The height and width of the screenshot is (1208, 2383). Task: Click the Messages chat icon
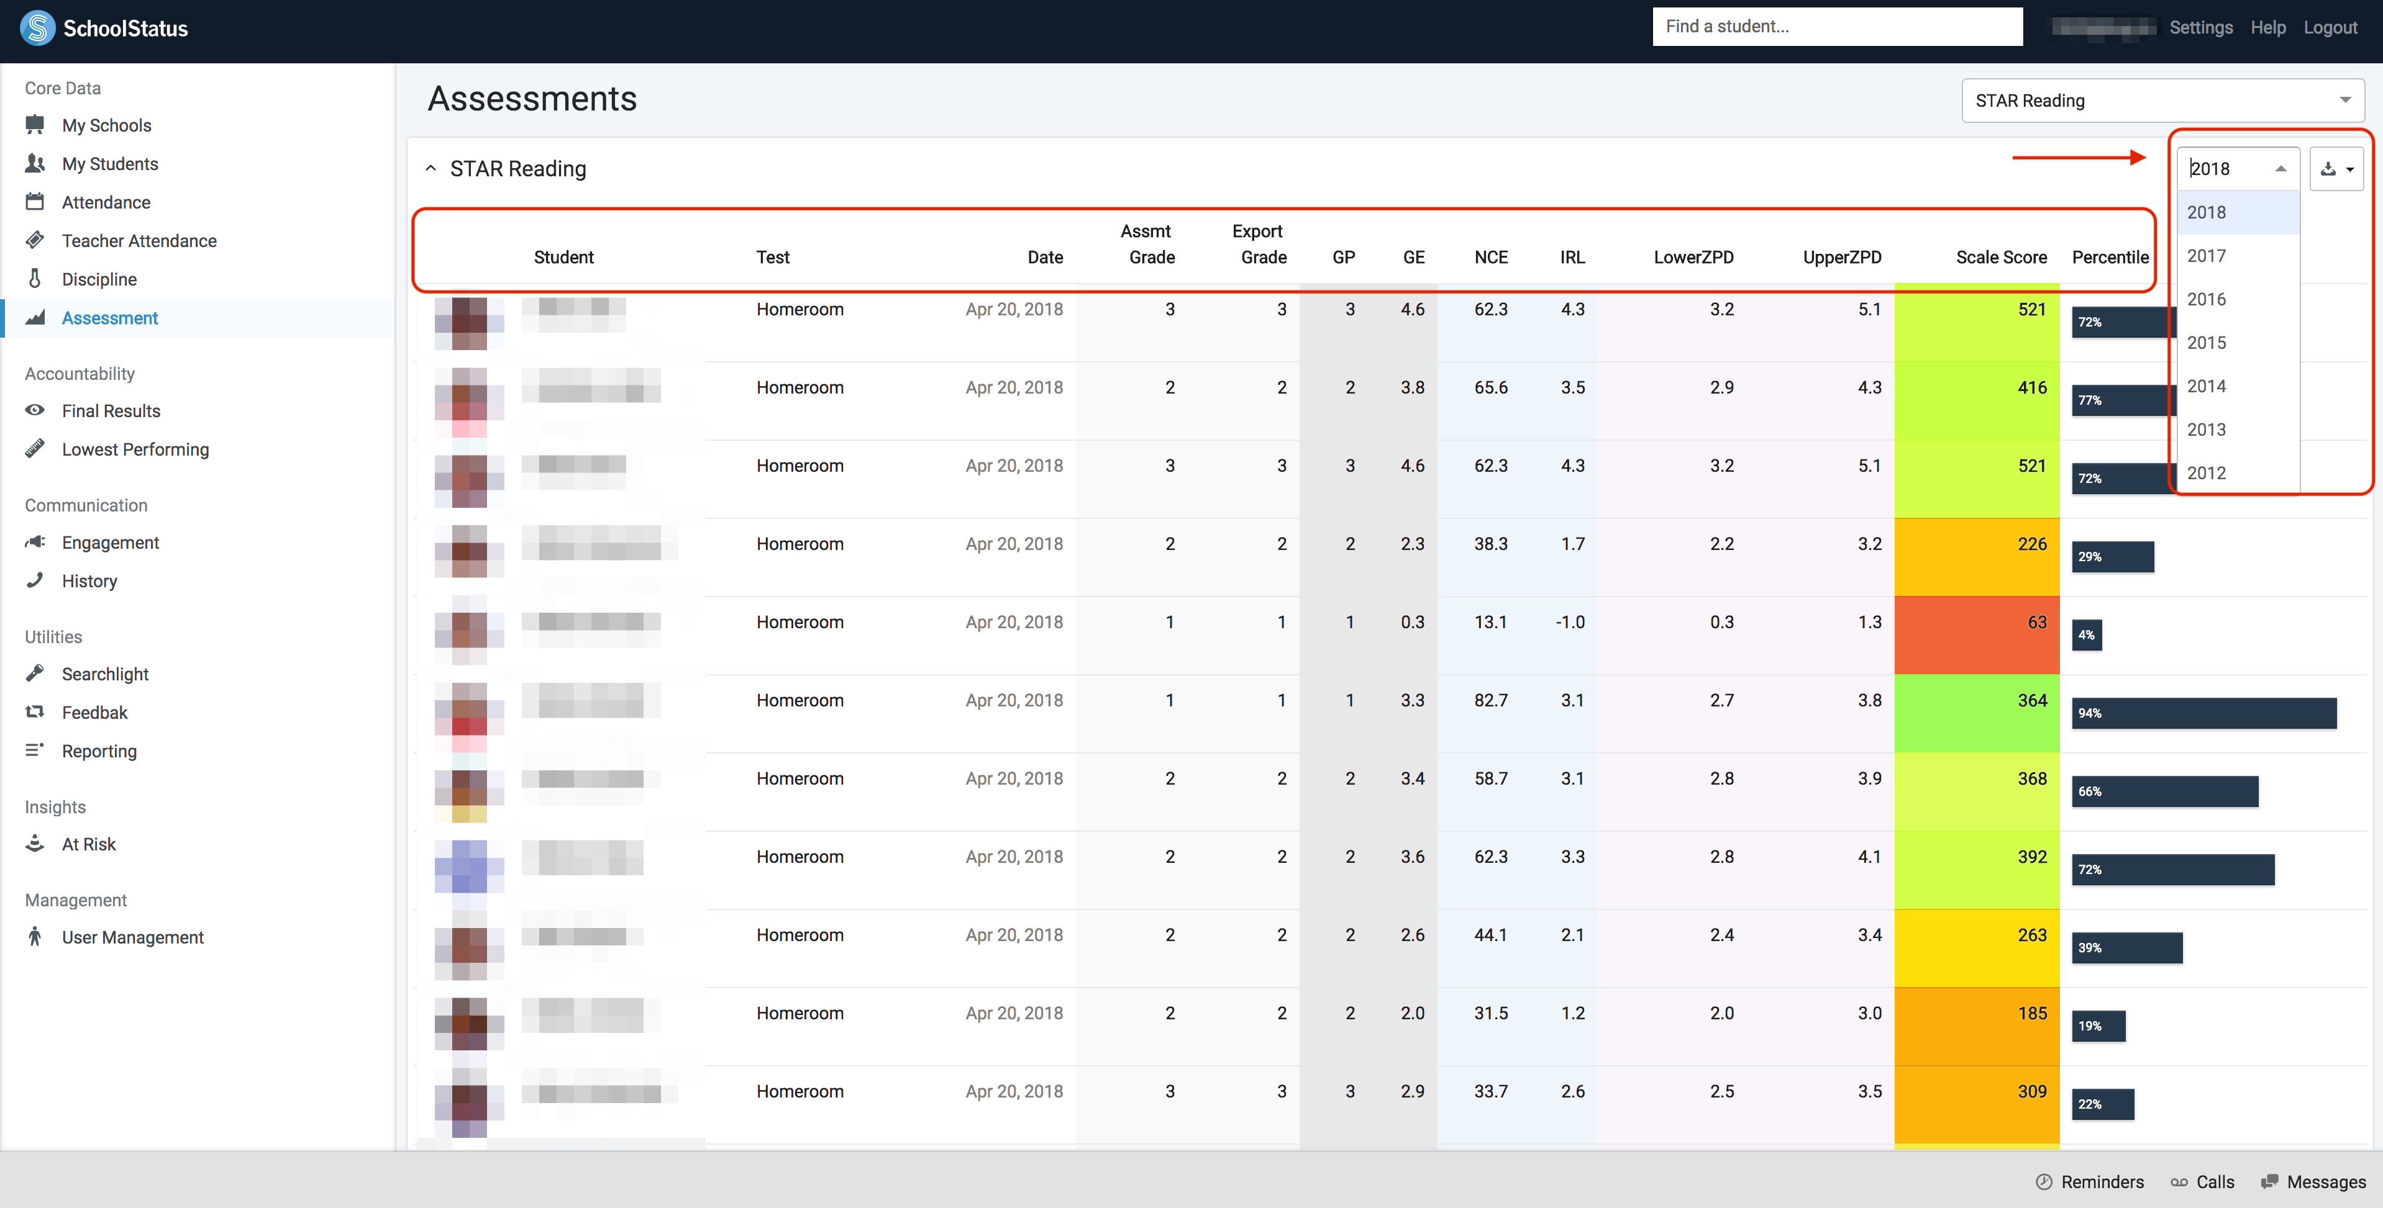[2269, 1181]
